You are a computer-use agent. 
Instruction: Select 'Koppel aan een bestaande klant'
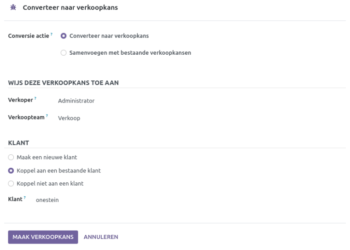click(x=11, y=170)
